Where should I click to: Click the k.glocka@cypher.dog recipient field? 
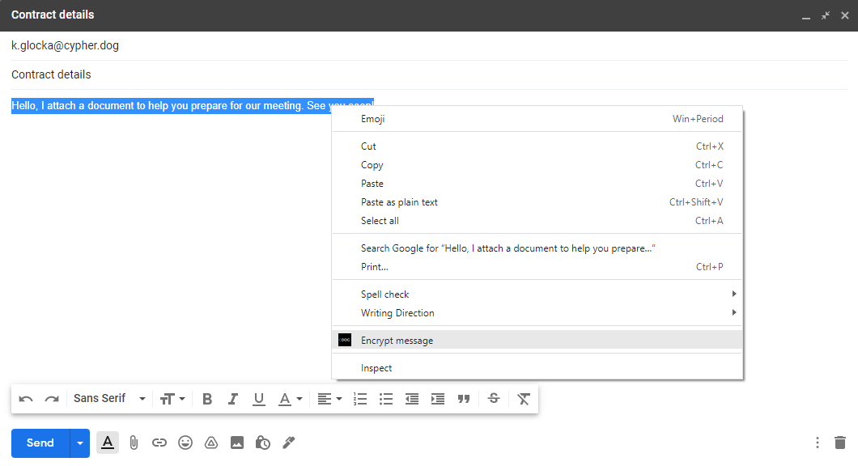[65, 45]
